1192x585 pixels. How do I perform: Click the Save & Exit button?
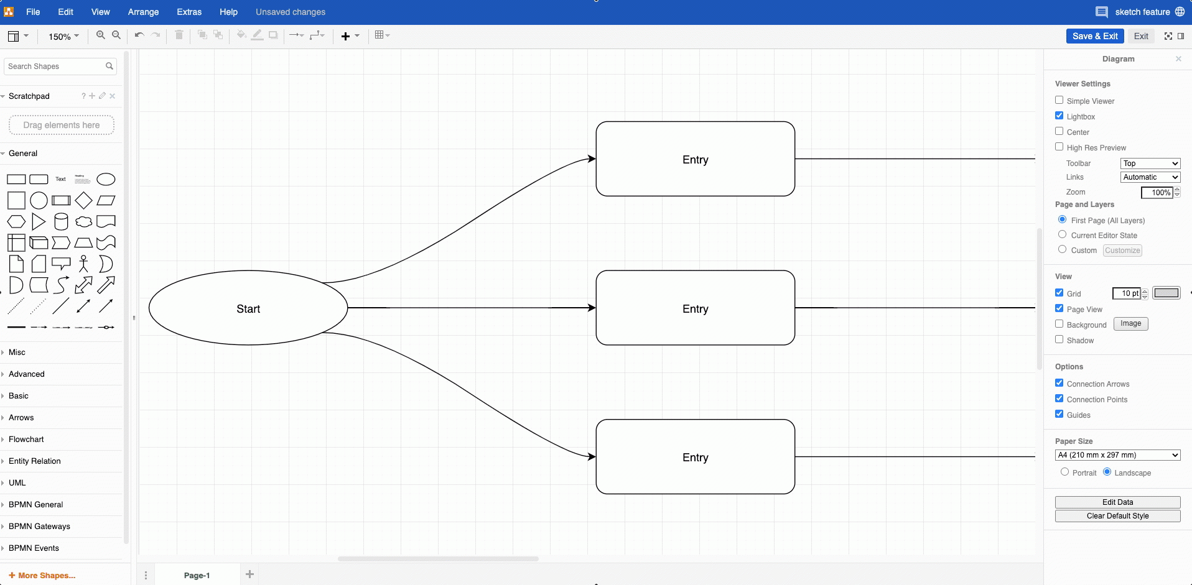tap(1094, 36)
